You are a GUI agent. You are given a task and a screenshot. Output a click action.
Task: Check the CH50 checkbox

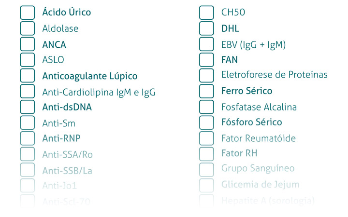206,13
